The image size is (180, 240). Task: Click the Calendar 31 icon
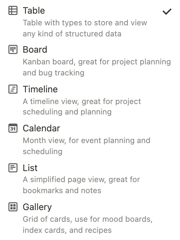pos(13,128)
